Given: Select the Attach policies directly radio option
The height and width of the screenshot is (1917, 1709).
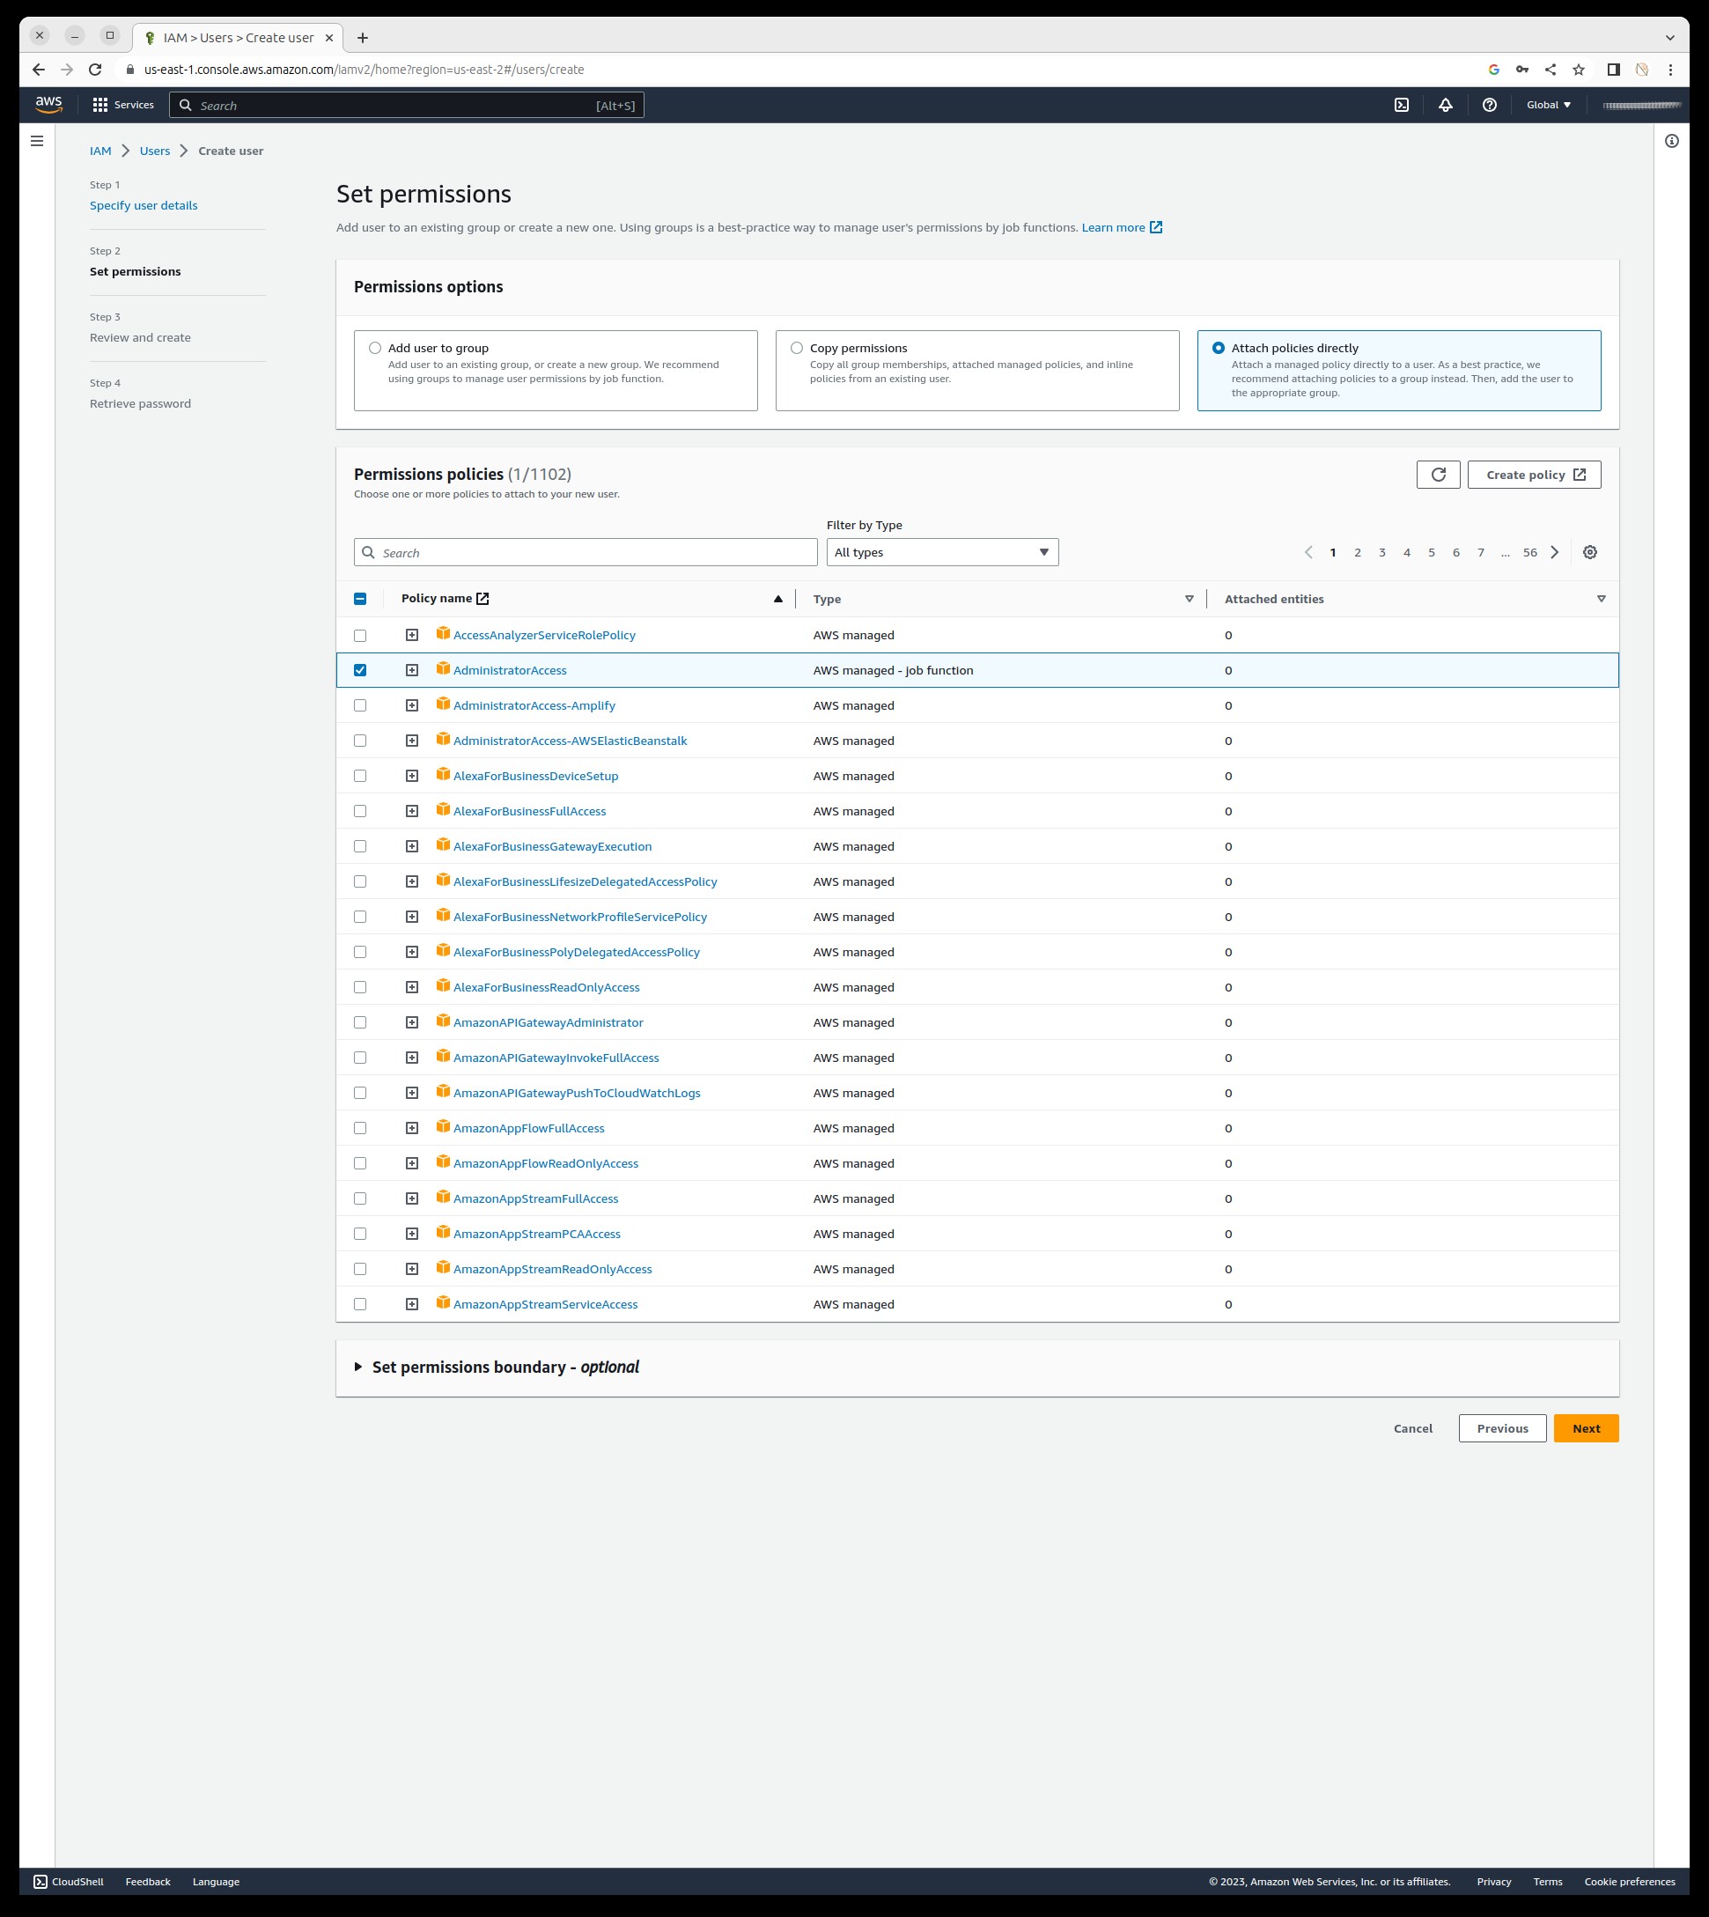Looking at the screenshot, I should coord(1218,348).
